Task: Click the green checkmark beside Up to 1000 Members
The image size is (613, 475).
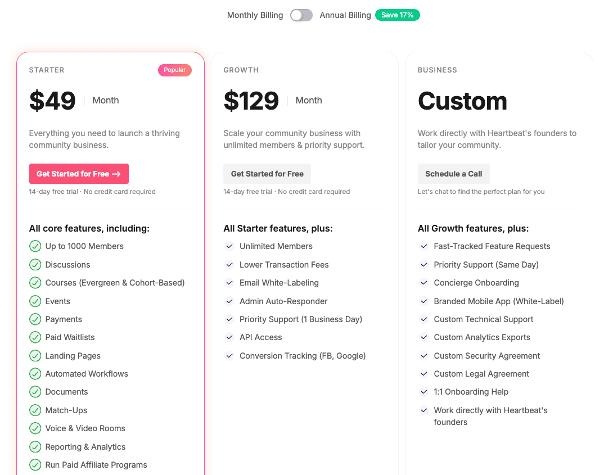Action: click(35, 246)
